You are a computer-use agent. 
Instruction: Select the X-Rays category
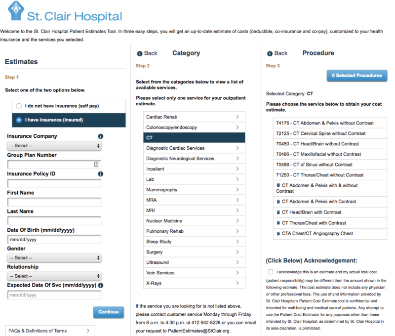[x=188, y=283]
